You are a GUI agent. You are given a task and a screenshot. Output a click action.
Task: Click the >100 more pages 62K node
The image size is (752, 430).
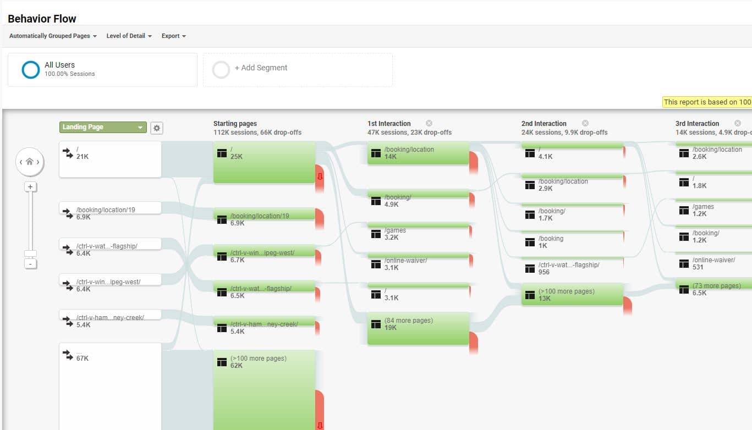tap(264, 390)
